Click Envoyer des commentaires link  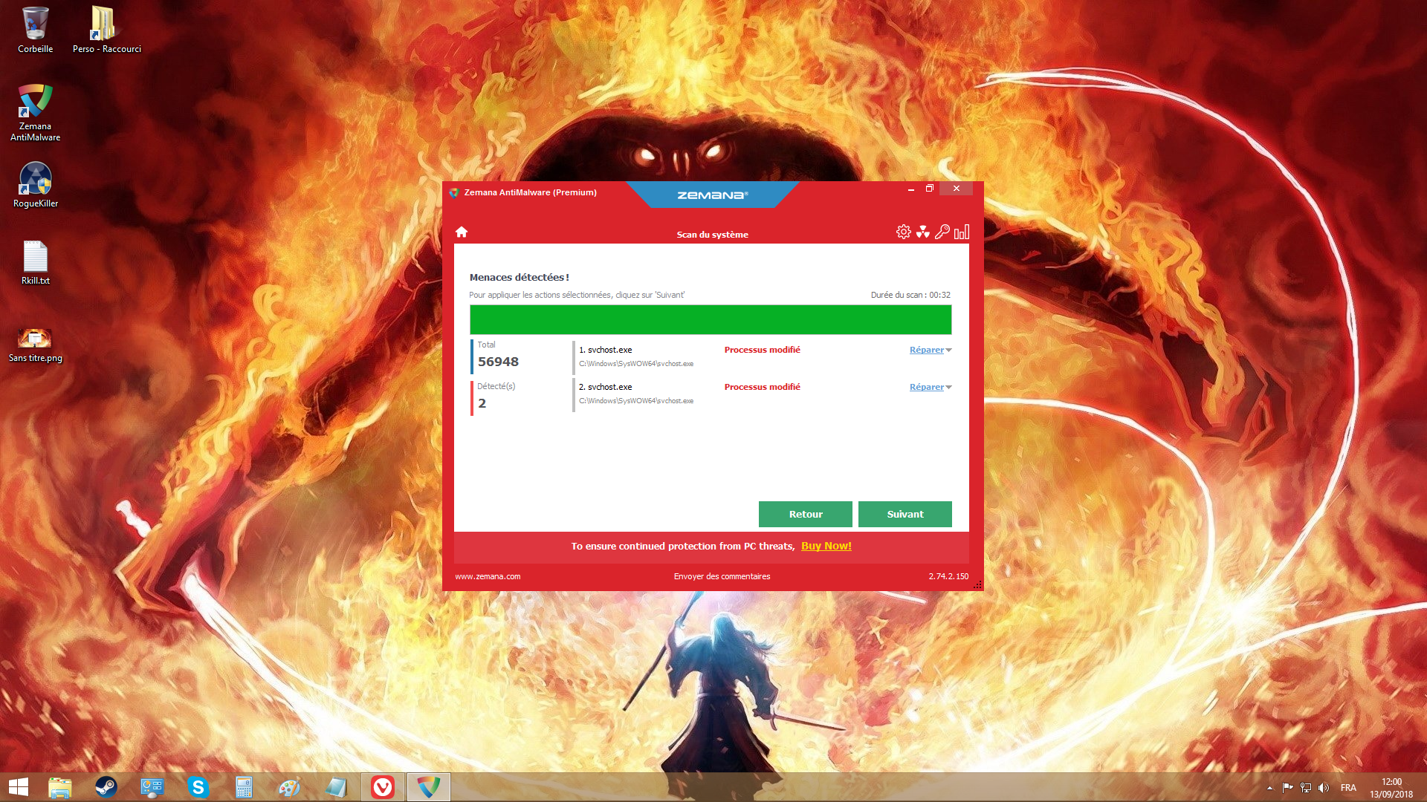[722, 576]
